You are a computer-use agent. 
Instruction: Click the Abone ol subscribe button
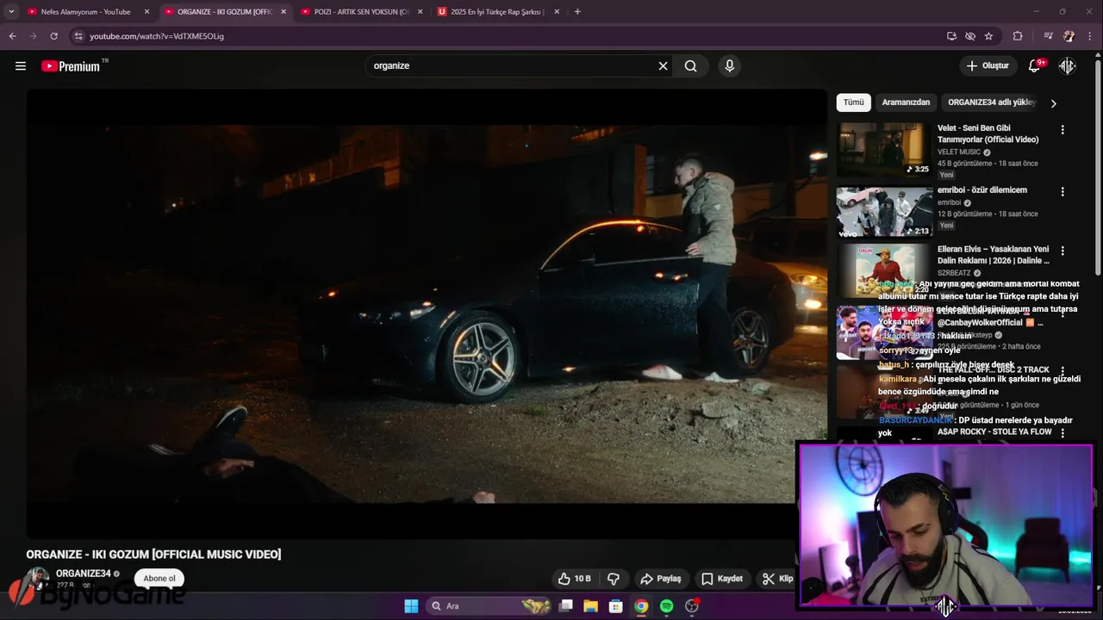(x=159, y=579)
